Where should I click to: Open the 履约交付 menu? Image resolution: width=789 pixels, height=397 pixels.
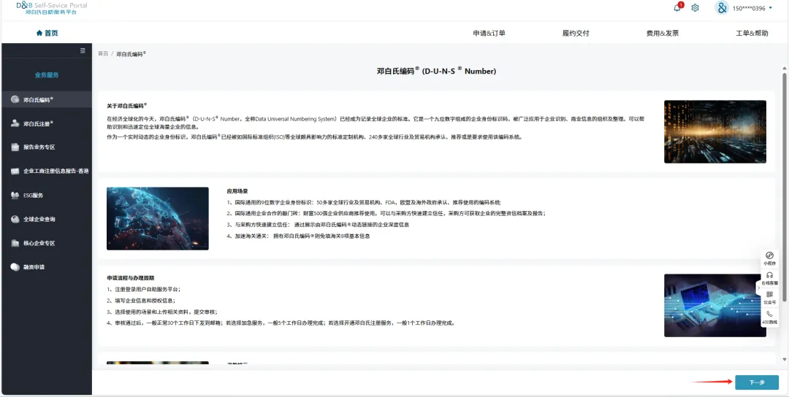coord(576,33)
